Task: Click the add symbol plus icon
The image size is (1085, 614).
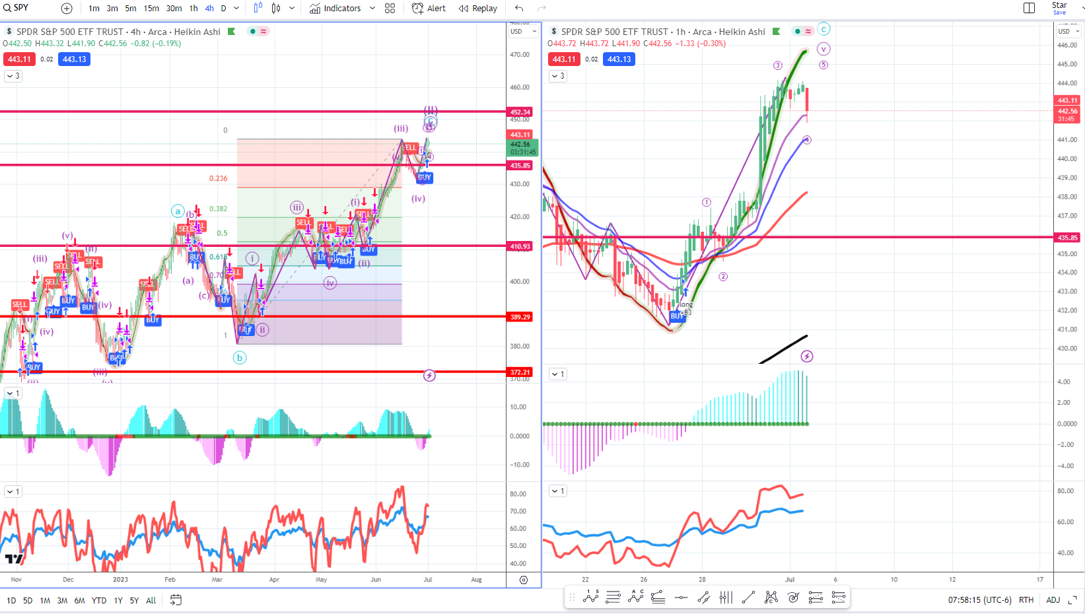Action: pyautogui.click(x=67, y=9)
